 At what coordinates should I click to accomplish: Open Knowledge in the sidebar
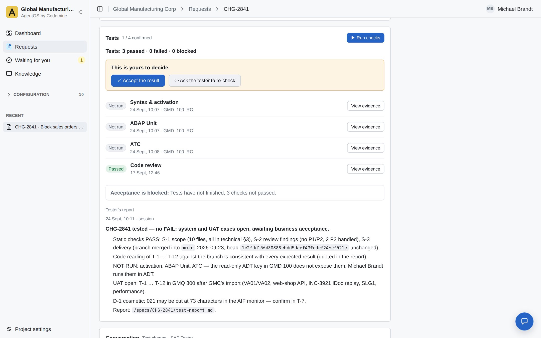point(45,74)
